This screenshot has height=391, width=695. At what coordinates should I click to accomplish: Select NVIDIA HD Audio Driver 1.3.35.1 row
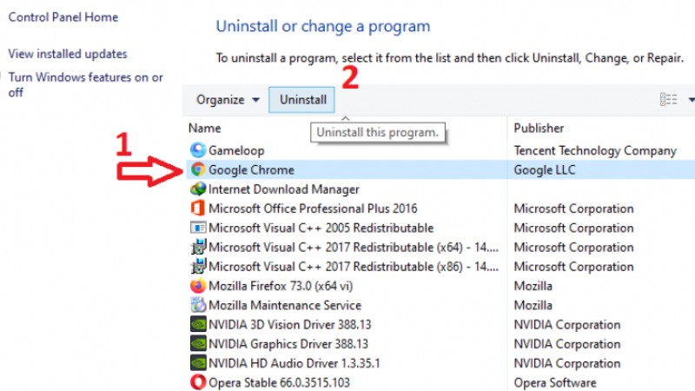pyautogui.click(x=440, y=363)
